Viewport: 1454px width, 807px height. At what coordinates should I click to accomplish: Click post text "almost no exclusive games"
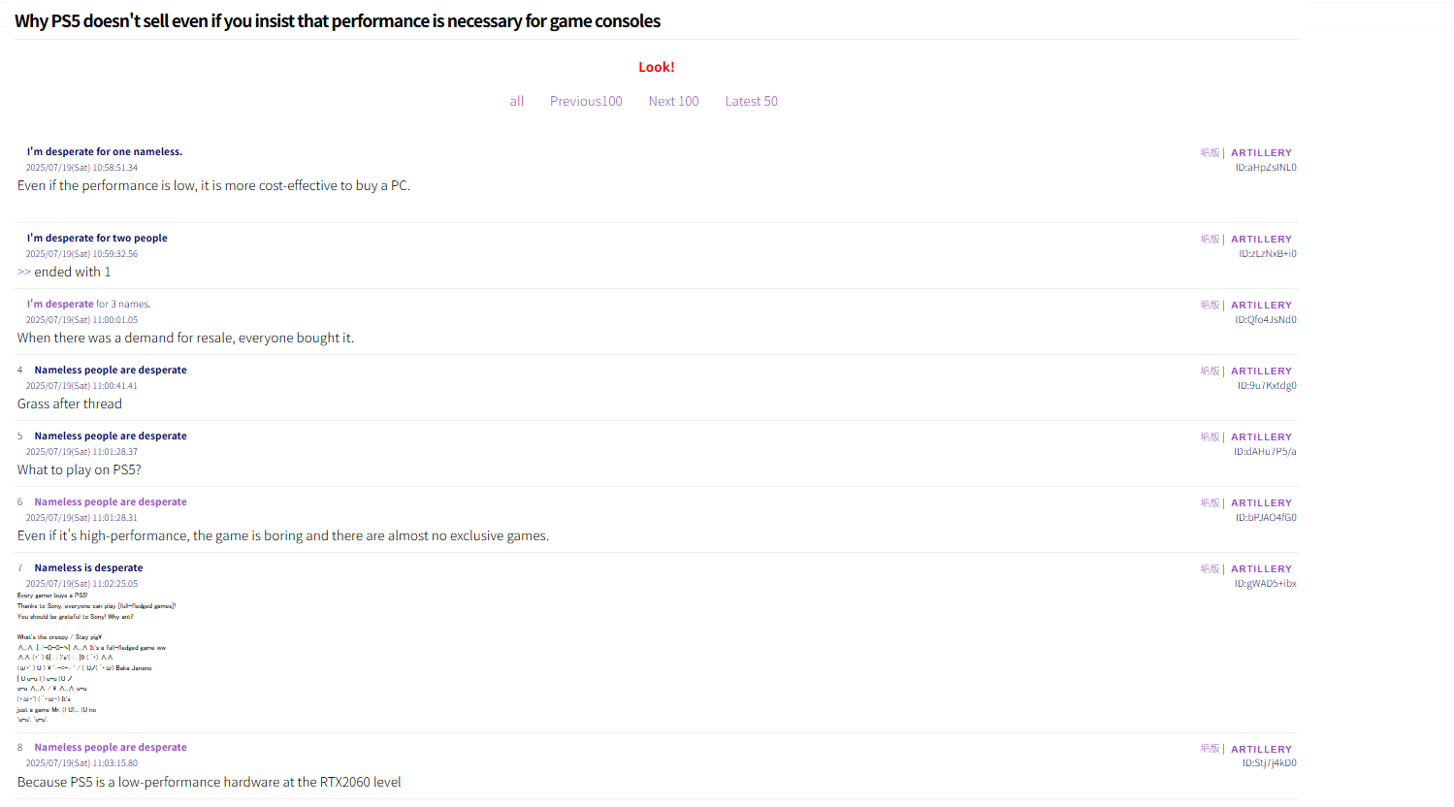(x=468, y=535)
